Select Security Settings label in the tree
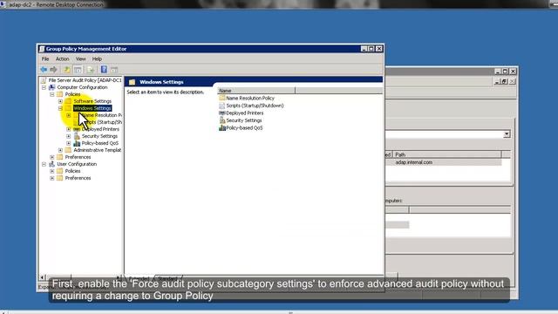This screenshot has width=558, height=314. point(99,136)
